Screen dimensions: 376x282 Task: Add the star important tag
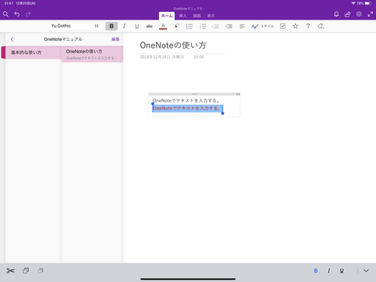coord(295,26)
